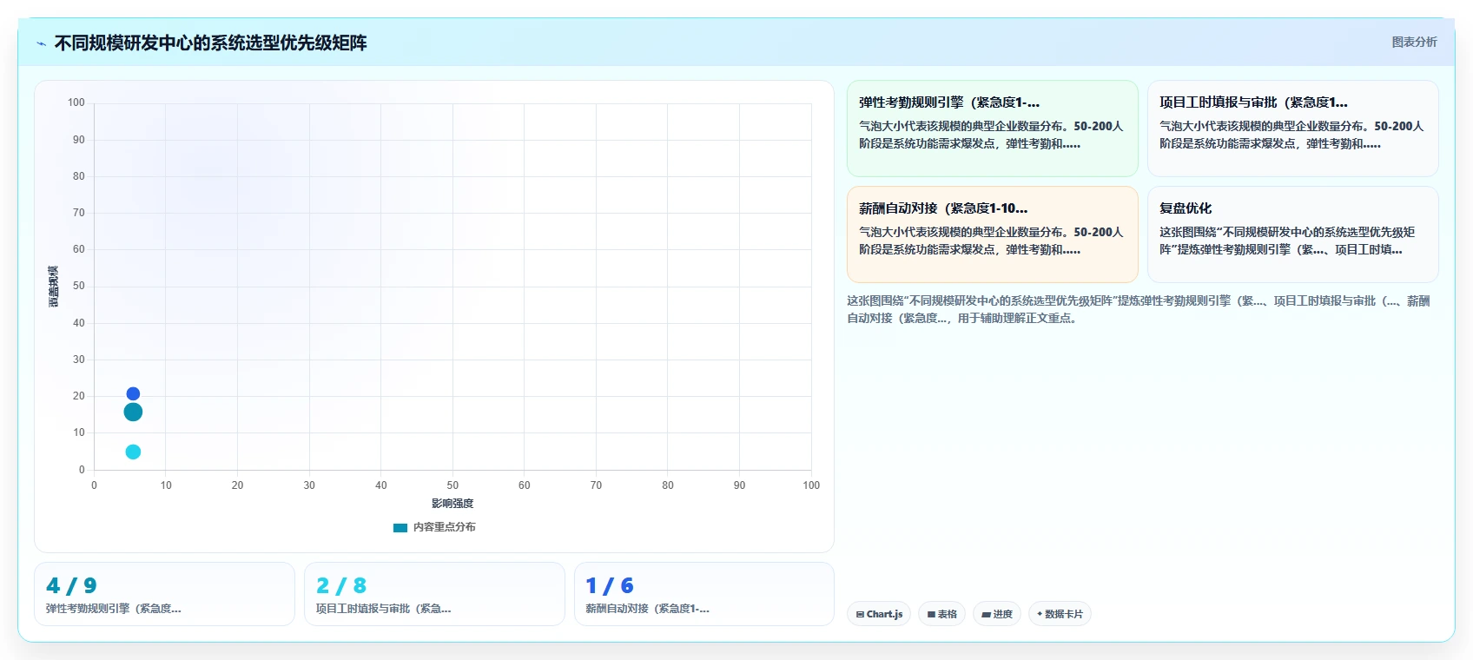The image size is (1473, 660).
Task: Click the 内容重点分布 legend text
Action: coord(444,527)
